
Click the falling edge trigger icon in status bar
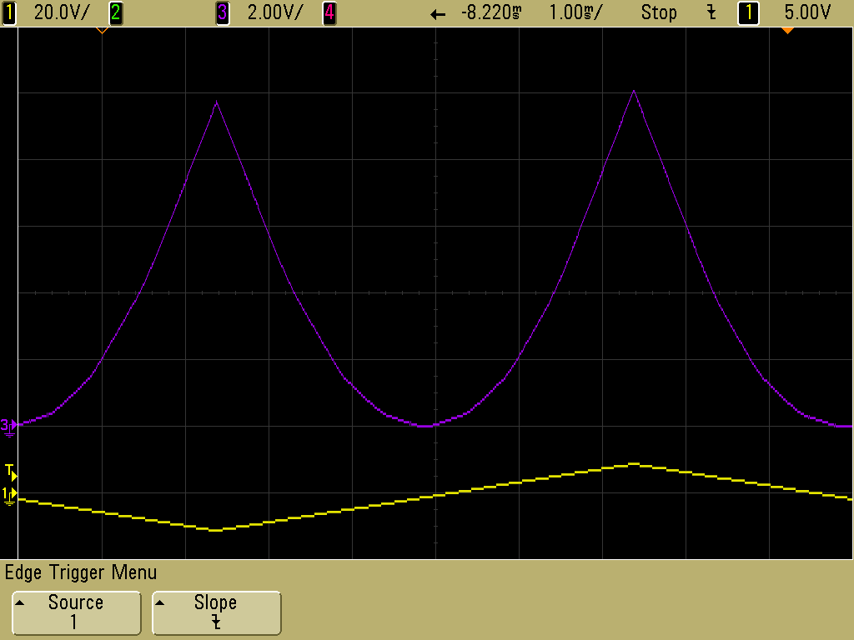(711, 12)
